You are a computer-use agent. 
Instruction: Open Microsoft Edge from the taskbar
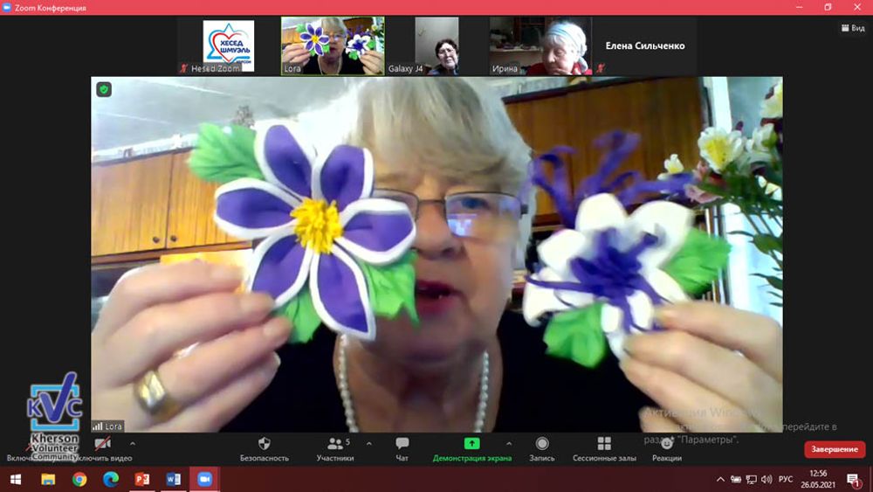pos(110,479)
